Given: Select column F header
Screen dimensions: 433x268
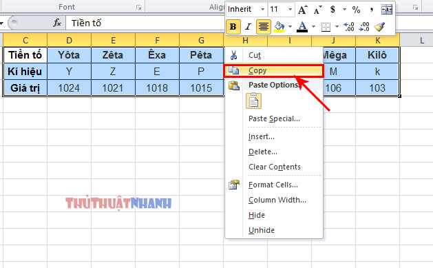Looking at the screenshot, I should [157, 41].
